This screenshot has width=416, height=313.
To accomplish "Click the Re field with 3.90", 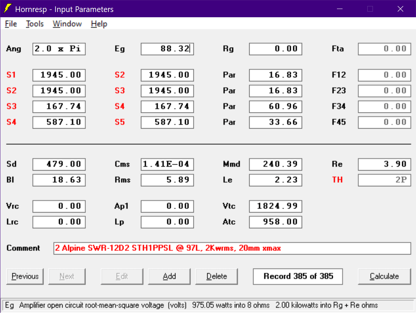I will 384,164.
